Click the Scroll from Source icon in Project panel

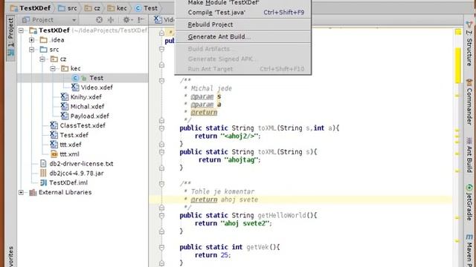pos(99,20)
